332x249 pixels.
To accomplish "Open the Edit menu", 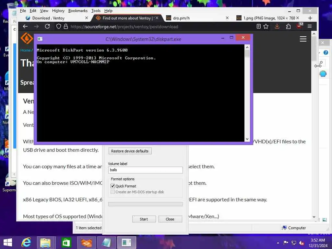I will pos(33,11).
